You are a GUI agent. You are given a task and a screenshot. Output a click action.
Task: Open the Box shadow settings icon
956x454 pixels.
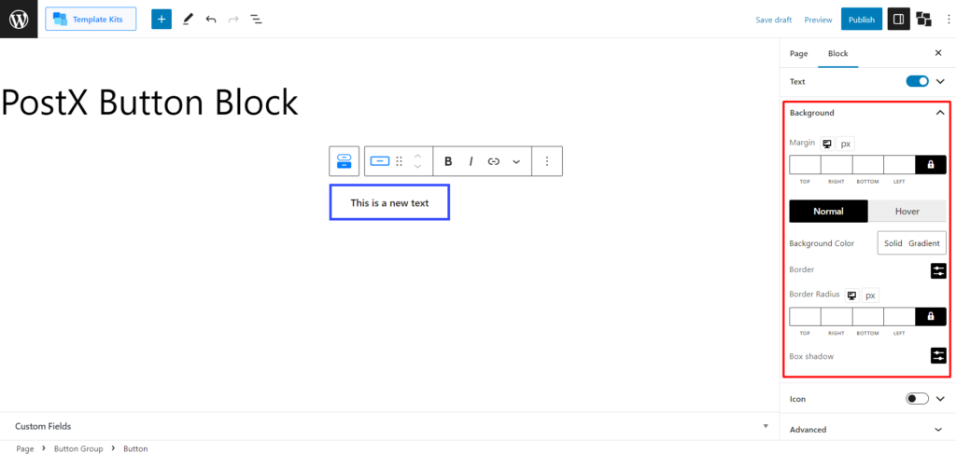coord(938,355)
